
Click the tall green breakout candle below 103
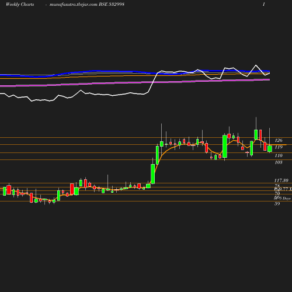(x=153, y=174)
